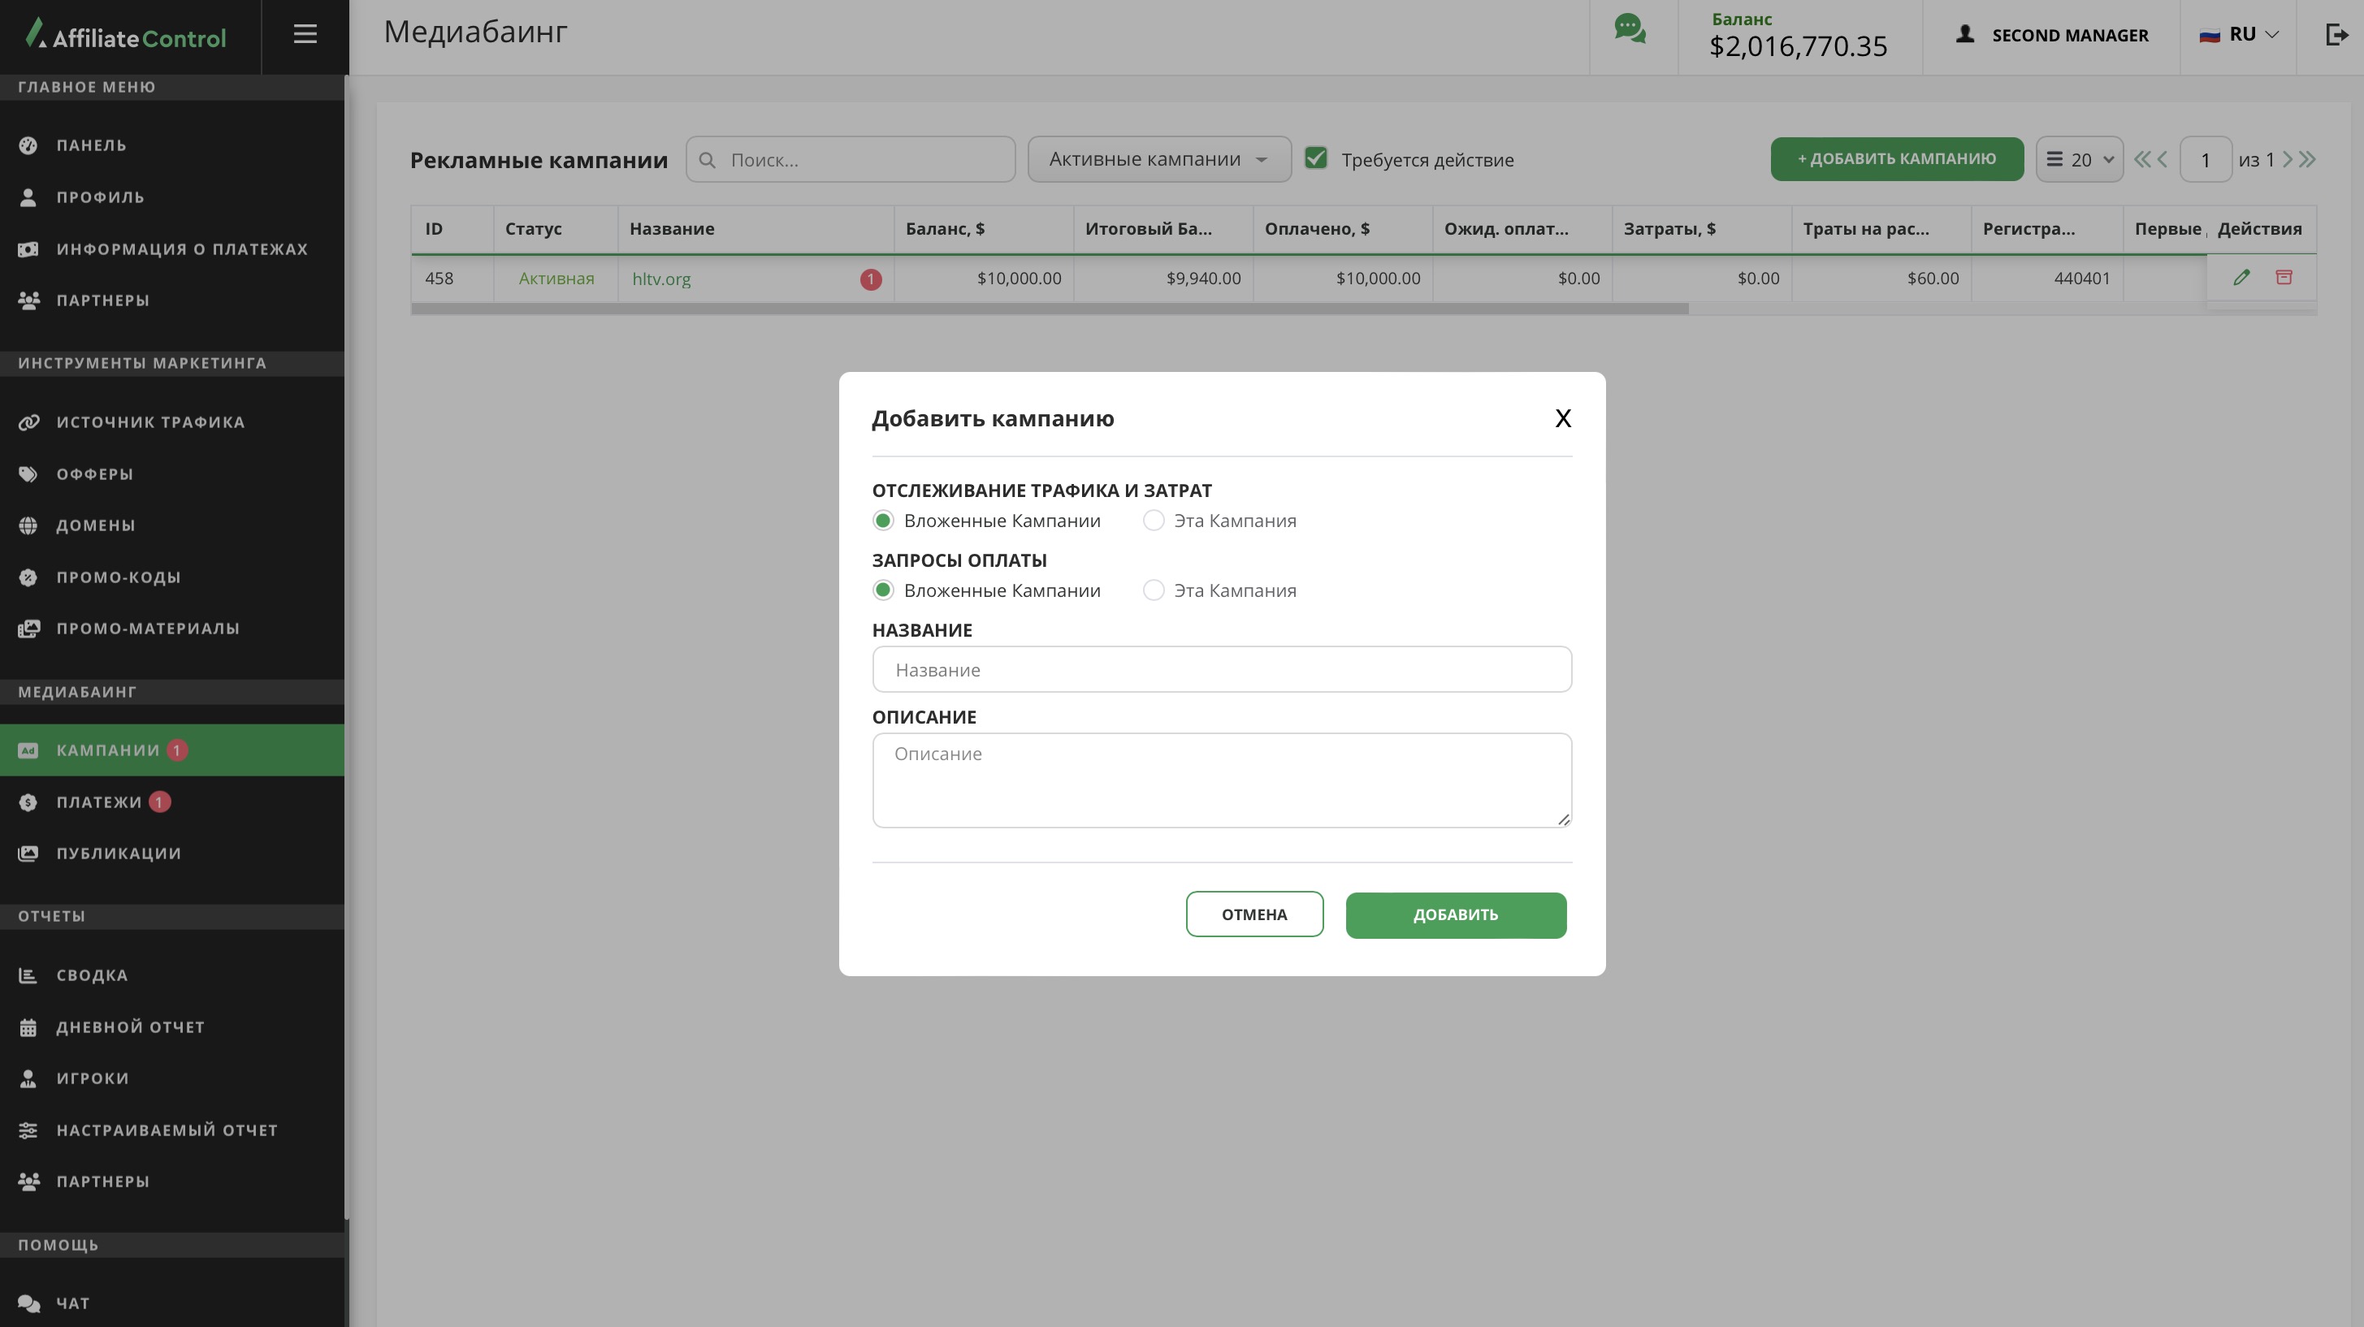Open the rows-per-page dropdown showing 20

[x=2079, y=160]
